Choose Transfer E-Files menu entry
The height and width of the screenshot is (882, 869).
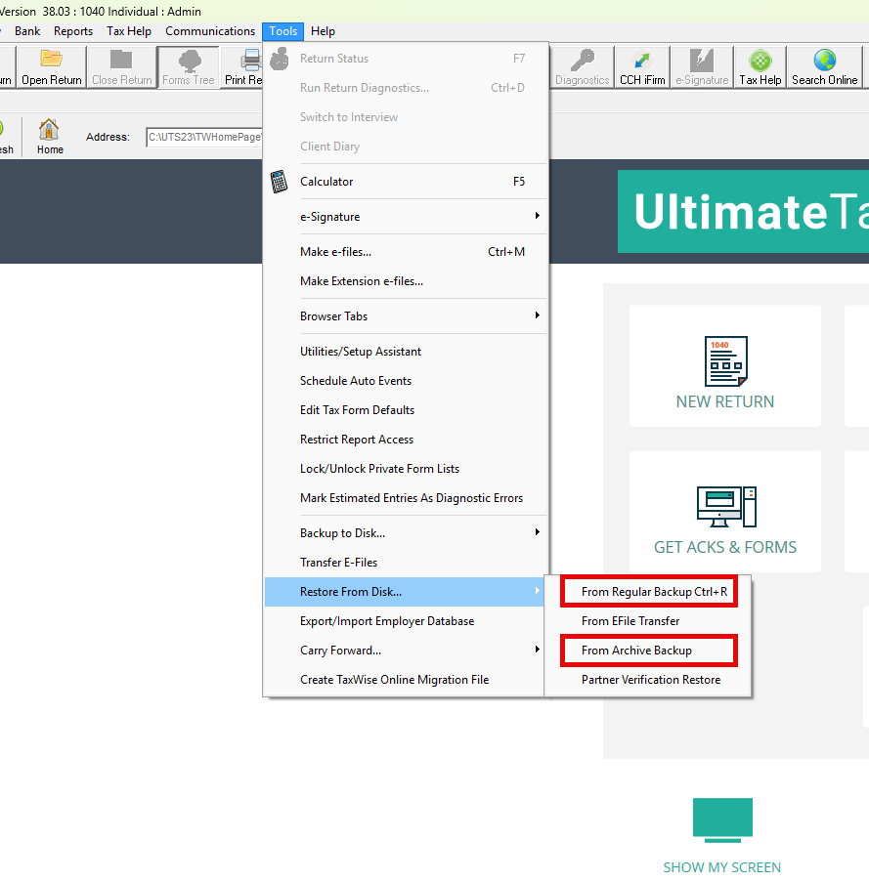406,563
